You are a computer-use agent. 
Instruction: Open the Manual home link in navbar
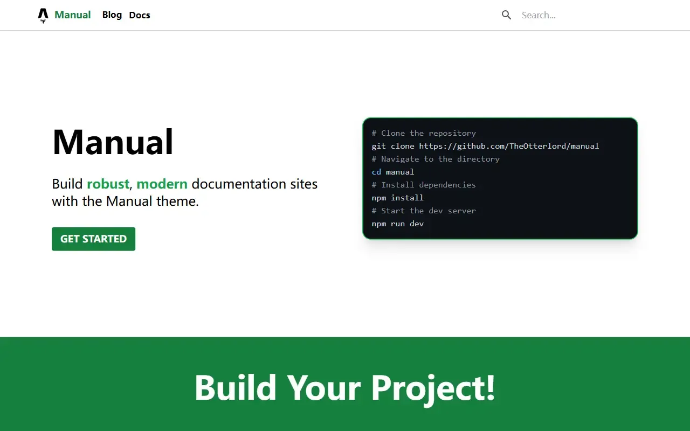73,15
